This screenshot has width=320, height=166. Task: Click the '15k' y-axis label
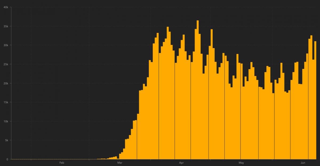coord(6,102)
